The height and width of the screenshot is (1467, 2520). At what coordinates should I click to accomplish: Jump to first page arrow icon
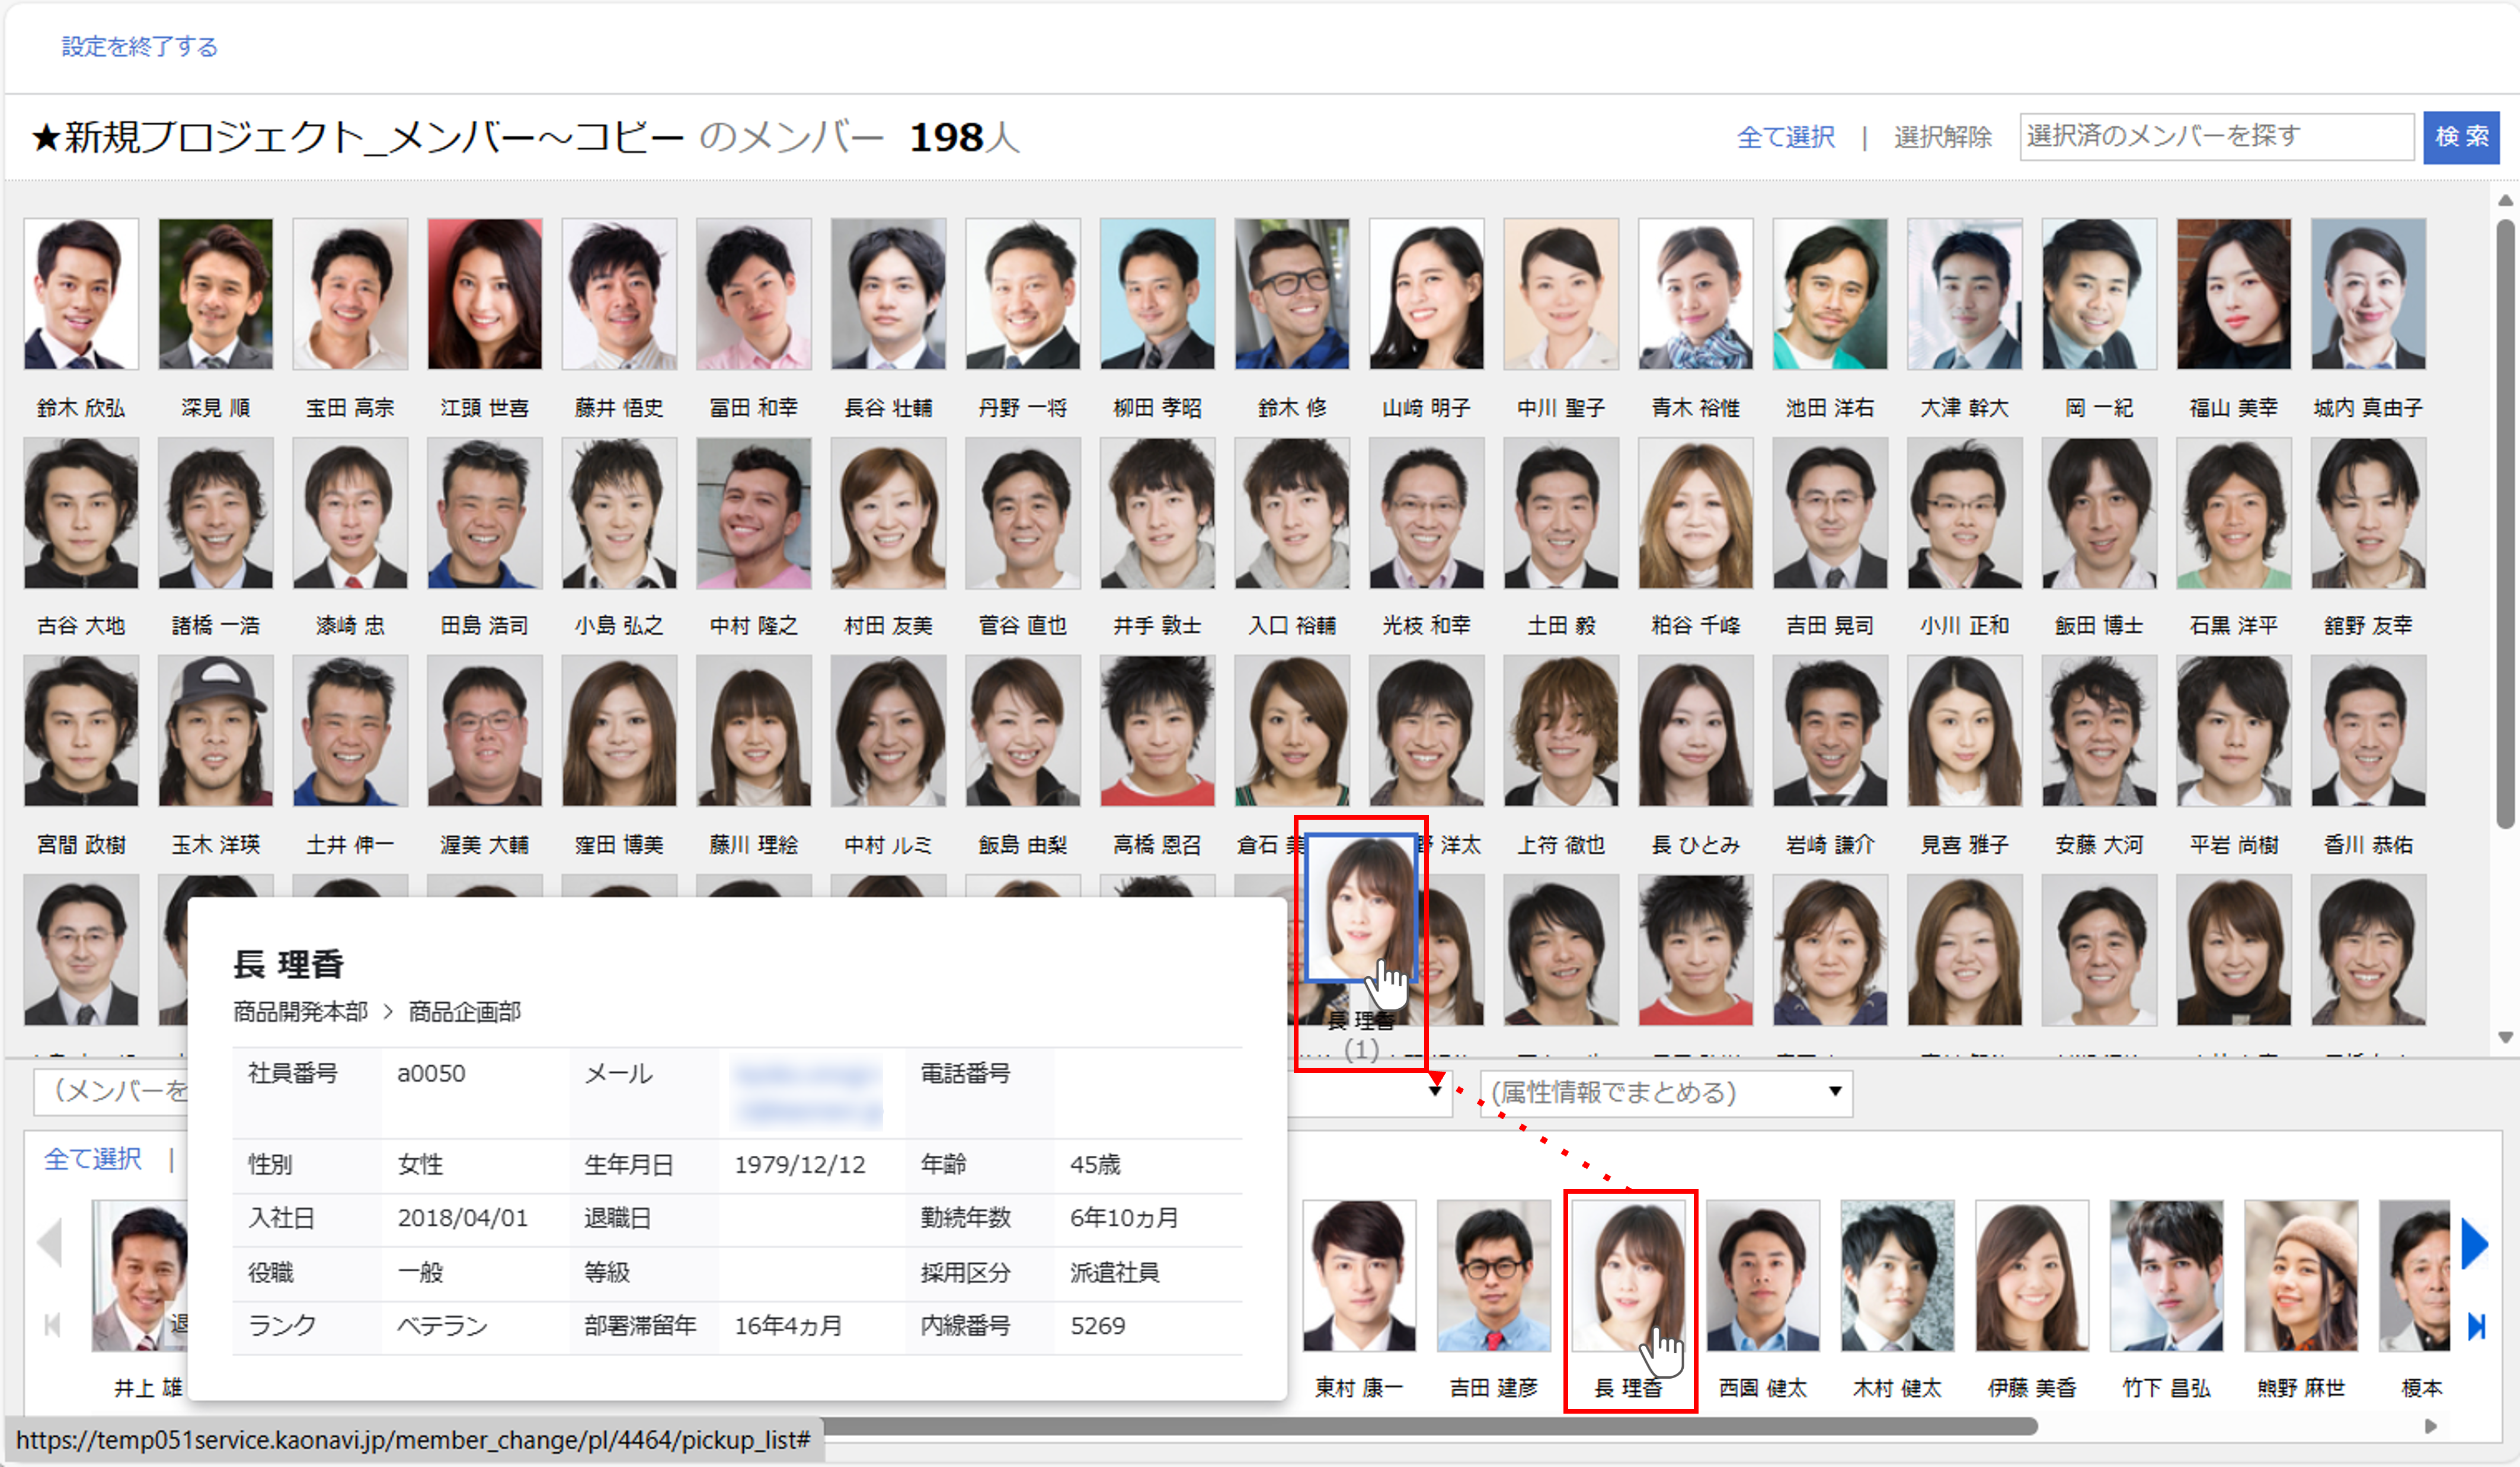coord(52,1325)
